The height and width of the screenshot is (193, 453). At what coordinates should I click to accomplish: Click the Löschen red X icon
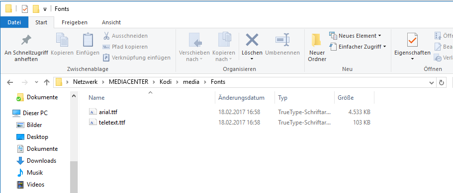pos(252,40)
